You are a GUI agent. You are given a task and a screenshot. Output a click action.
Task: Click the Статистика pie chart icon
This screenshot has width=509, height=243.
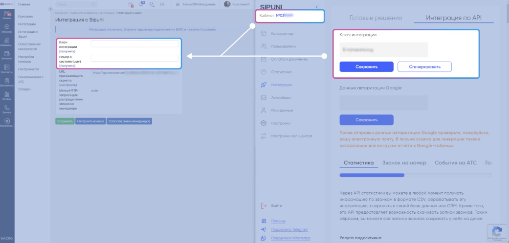[x=264, y=72]
